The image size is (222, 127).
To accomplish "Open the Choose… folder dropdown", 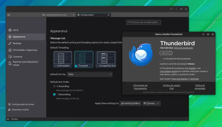I will [x=151, y=104].
